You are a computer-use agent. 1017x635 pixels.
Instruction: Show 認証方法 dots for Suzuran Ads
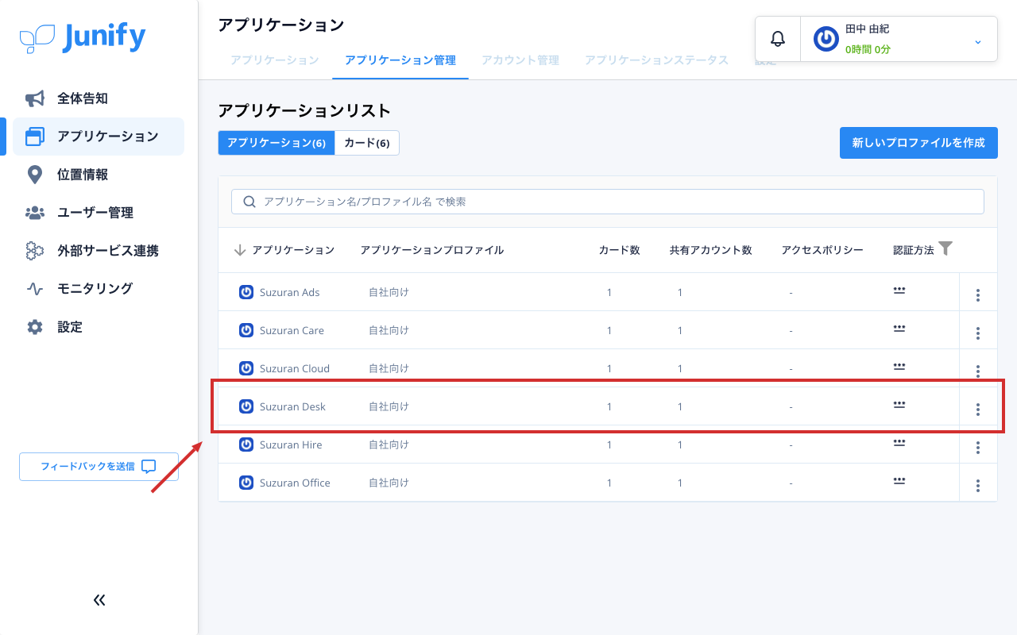point(899,291)
